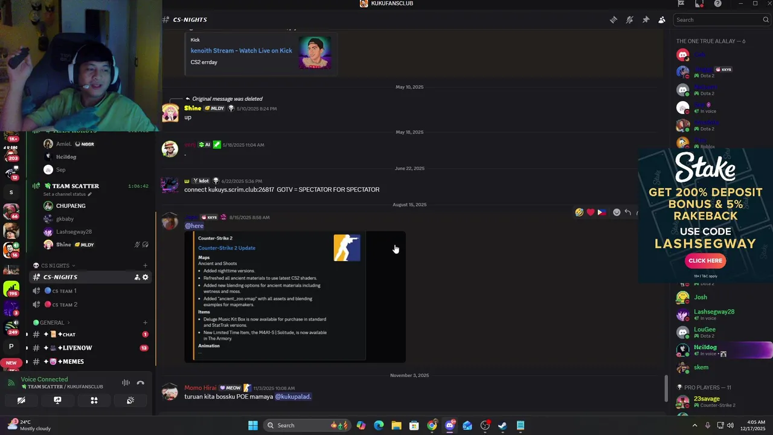This screenshot has width=773, height=435.
Task: Open File Explorer from taskbar
Action: click(396, 425)
